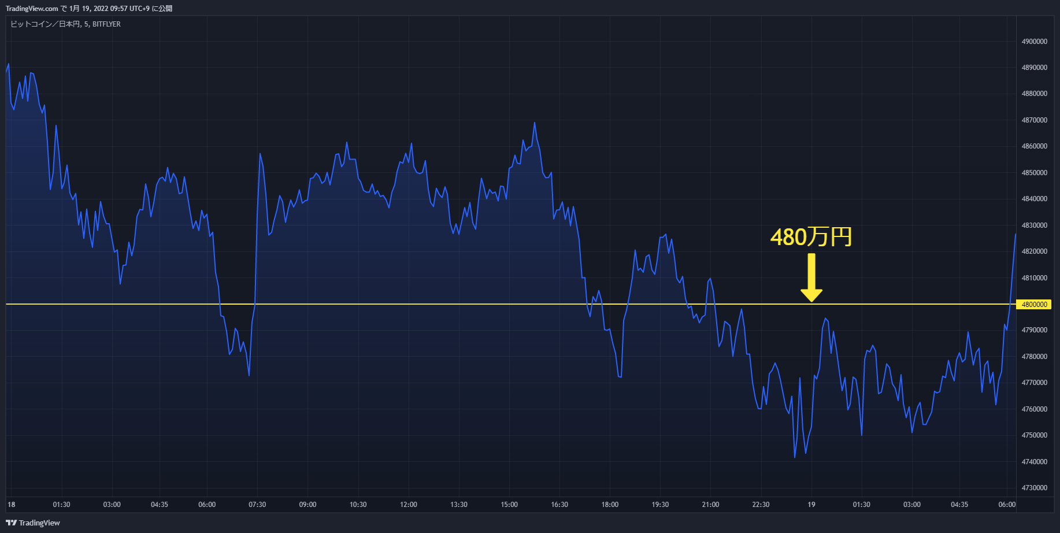Click the 4790000 price axis label
The width and height of the screenshot is (1060, 533).
click(1034, 330)
